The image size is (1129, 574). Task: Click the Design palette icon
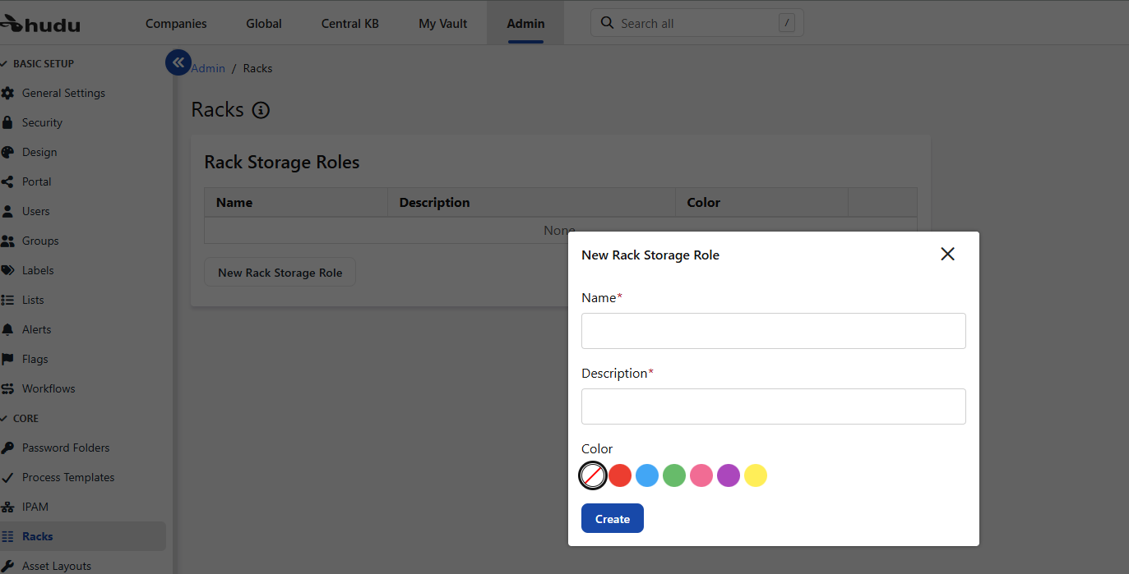pyautogui.click(x=7, y=152)
